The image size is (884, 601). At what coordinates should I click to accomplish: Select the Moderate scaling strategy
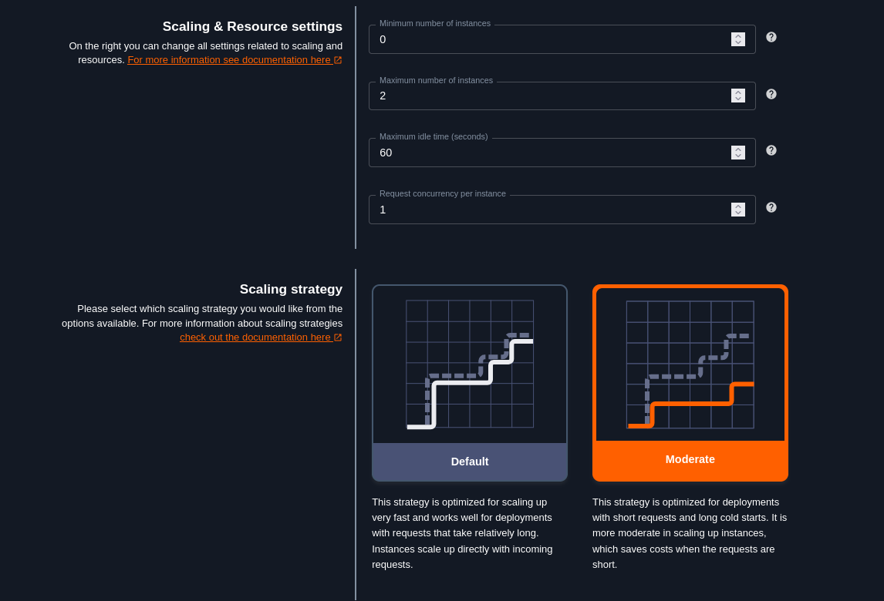[x=690, y=460]
